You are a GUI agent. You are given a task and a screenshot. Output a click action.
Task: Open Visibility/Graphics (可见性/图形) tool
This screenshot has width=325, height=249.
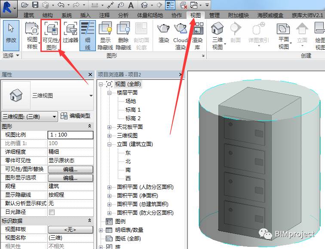click(51, 36)
